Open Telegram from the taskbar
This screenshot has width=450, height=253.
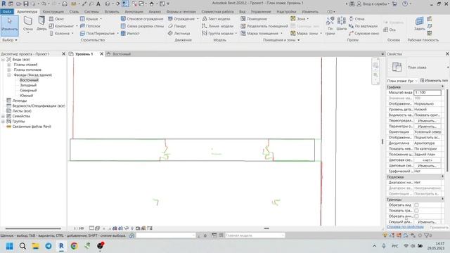(x=49, y=246)
